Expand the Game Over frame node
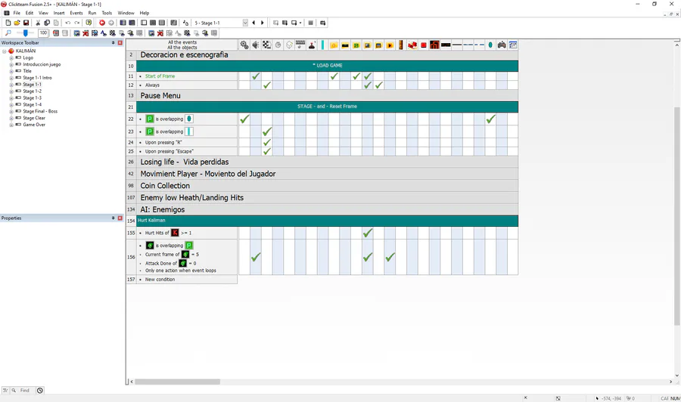This screenshot has width=681, height=402. pyautogui.click(x=11, y=125)
